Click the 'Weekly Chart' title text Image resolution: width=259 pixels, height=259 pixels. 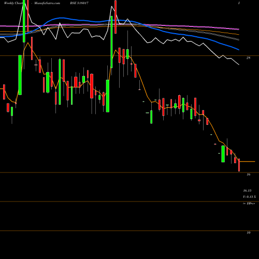pos(13,3)
